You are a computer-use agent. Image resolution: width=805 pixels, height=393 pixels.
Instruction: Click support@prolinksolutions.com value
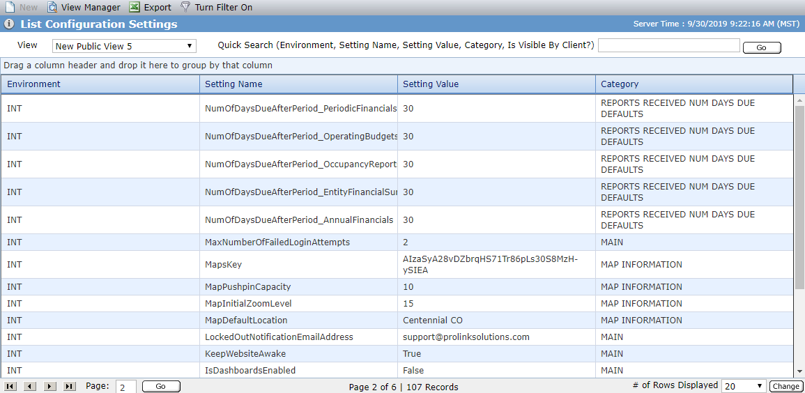[x=466, y=337]
